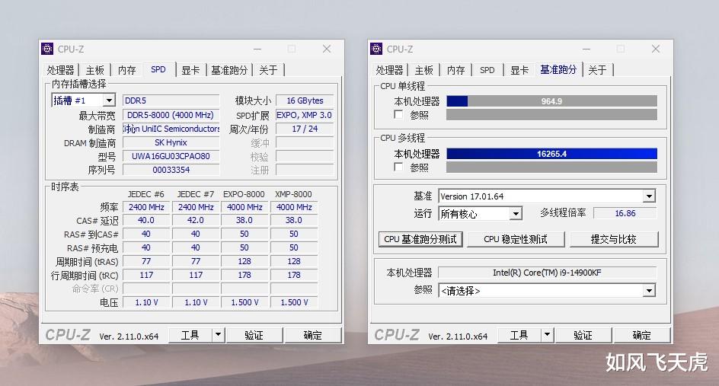
Task: Open 关于 tab in left window
Action: pyautogui.click(x=268, y=70)
